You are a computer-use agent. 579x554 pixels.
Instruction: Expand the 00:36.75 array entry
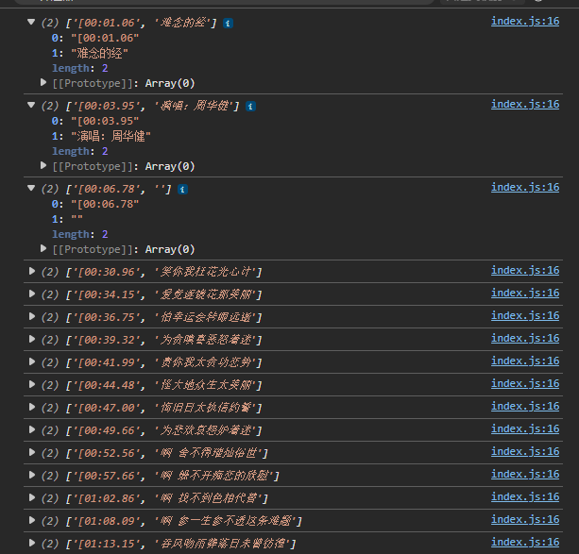pos(32,316)
